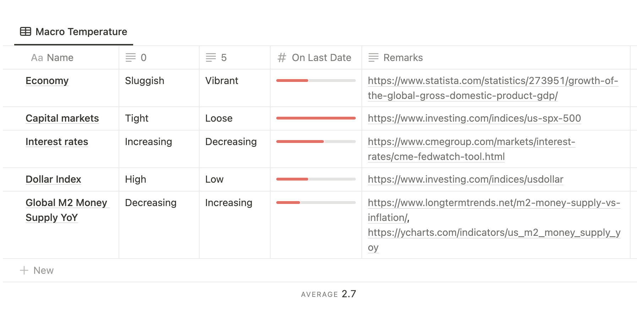Viewport: 637px width, 310px height.
Task: Select the Sluggish cell in Economy row
Action: click(145, 81)
